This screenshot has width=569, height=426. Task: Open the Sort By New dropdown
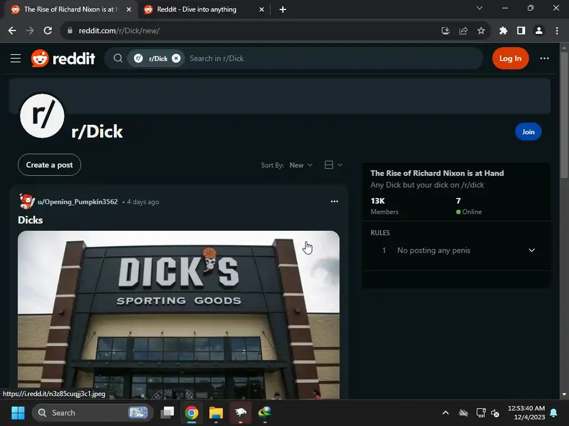tap(301, 165)
